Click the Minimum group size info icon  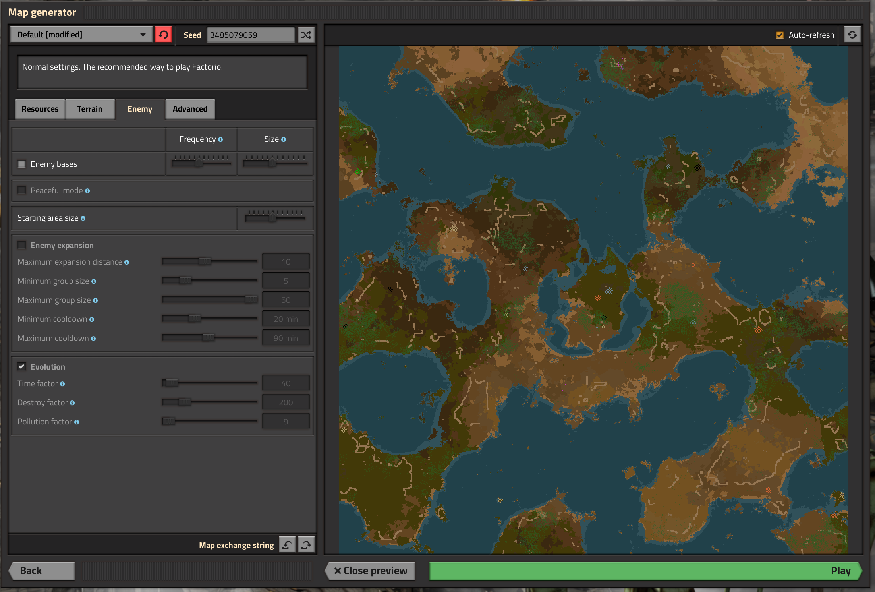(x=94, y=281)
